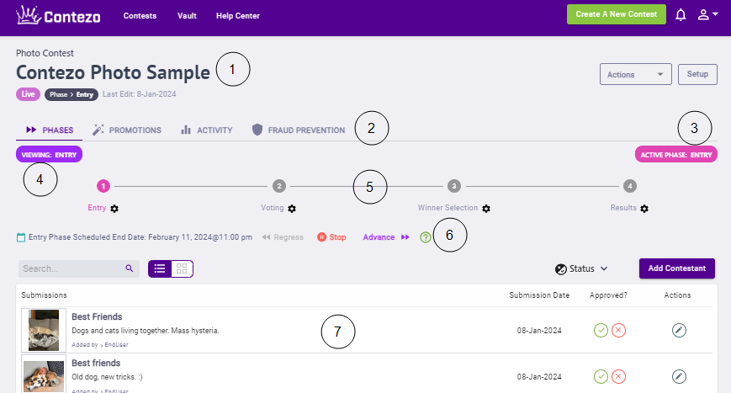
Task: Switch to the Activity tab
Action: [207, 130]
